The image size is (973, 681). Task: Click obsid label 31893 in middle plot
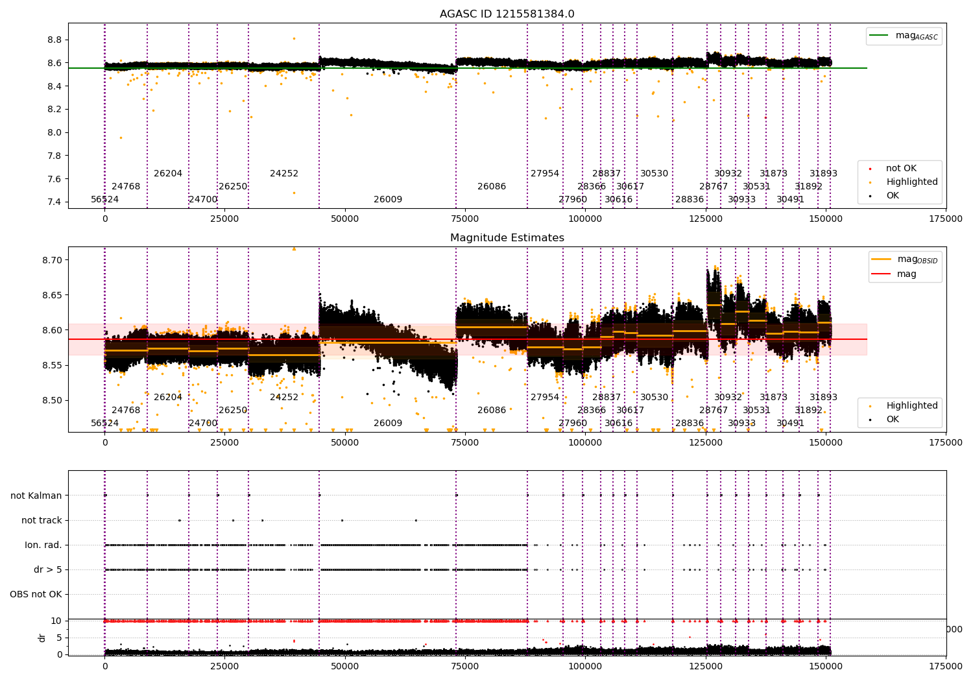tap(823, 397)
